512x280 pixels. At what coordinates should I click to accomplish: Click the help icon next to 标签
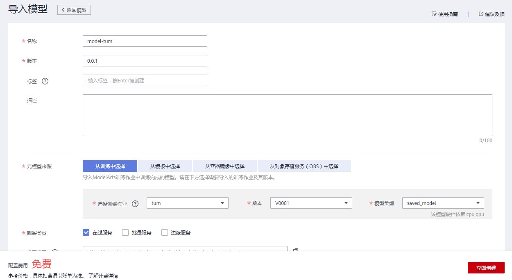tap(45, 81)
